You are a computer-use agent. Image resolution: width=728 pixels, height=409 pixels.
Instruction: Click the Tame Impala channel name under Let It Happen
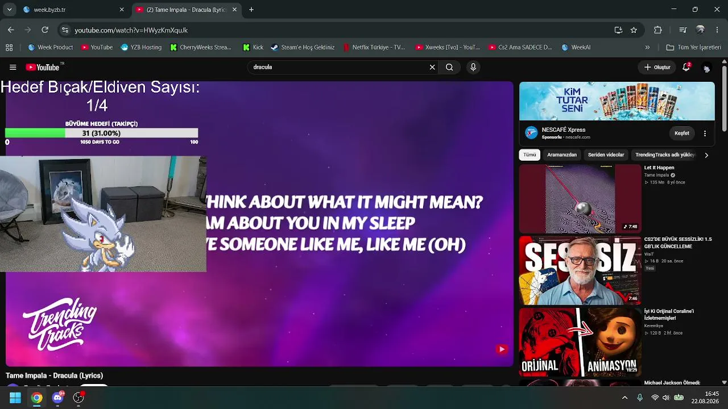[x=656, y=175]
